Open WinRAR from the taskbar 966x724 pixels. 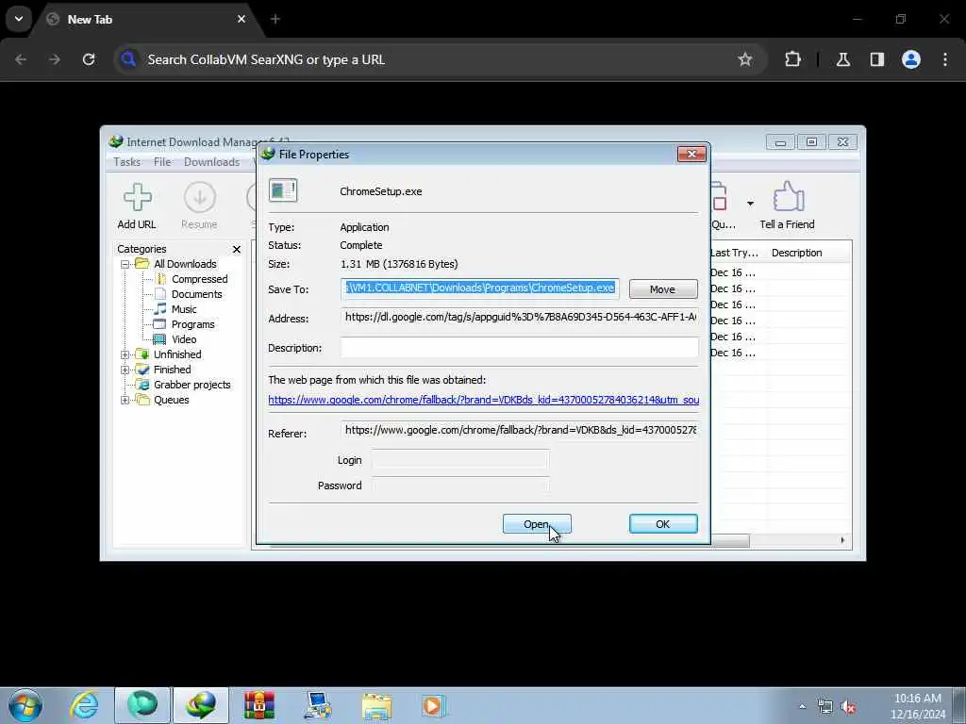[x=258, y=705]
